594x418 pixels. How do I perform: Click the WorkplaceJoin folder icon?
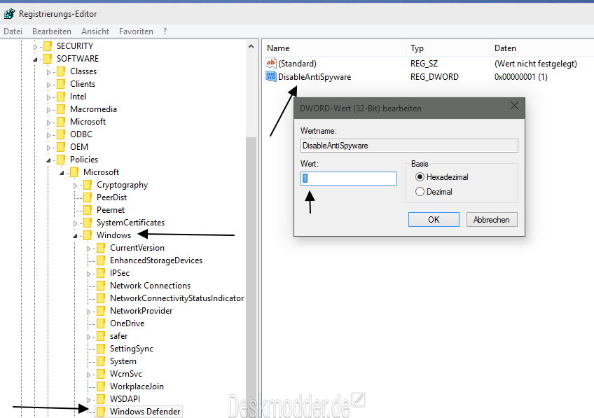101,386
